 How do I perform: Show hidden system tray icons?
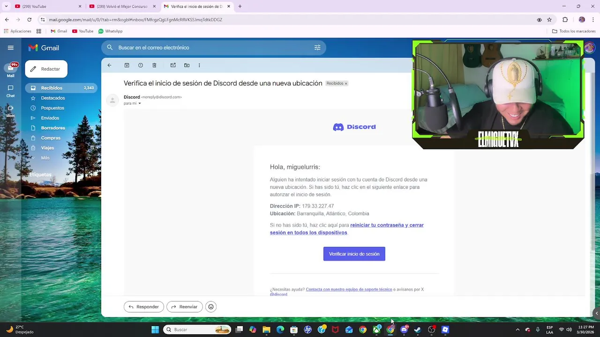(x=517, y=330)
